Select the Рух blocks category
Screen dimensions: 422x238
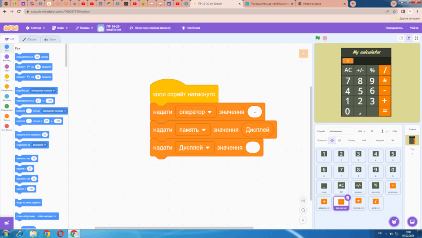7,48
